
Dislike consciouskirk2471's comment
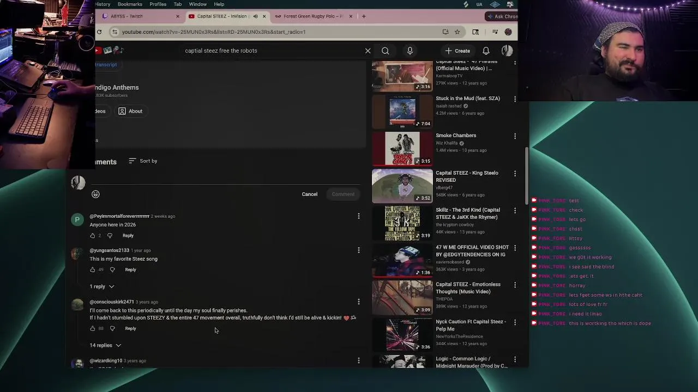112,329
